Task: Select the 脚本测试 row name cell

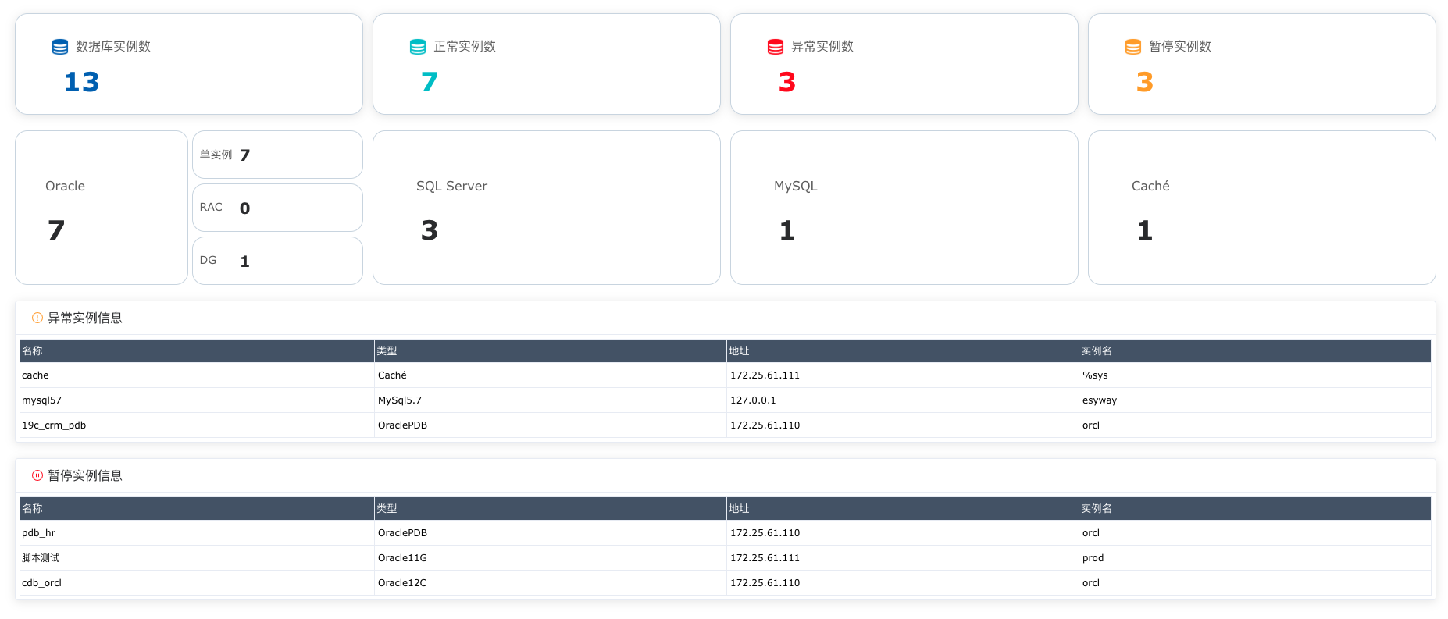Action: (197, 558)
